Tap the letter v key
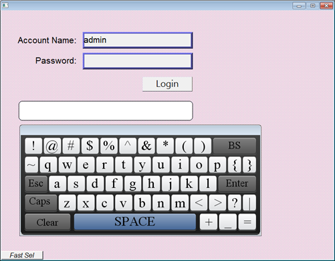 coord(124,203)
